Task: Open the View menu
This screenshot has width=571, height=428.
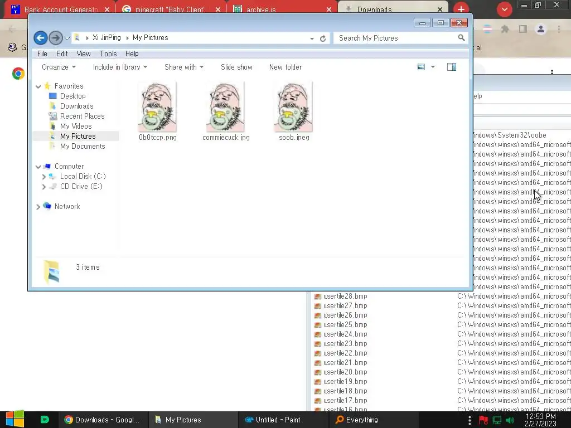Action: (x=84, y=53)
